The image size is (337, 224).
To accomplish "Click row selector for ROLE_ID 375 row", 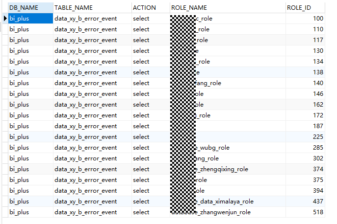I will [5, 180].
